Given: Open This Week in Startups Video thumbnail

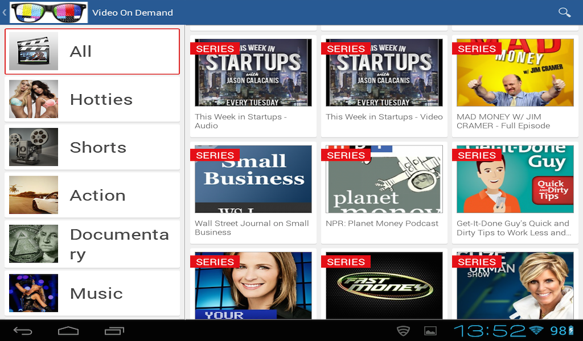Looking at the screenshot, I should click(384, 73).
